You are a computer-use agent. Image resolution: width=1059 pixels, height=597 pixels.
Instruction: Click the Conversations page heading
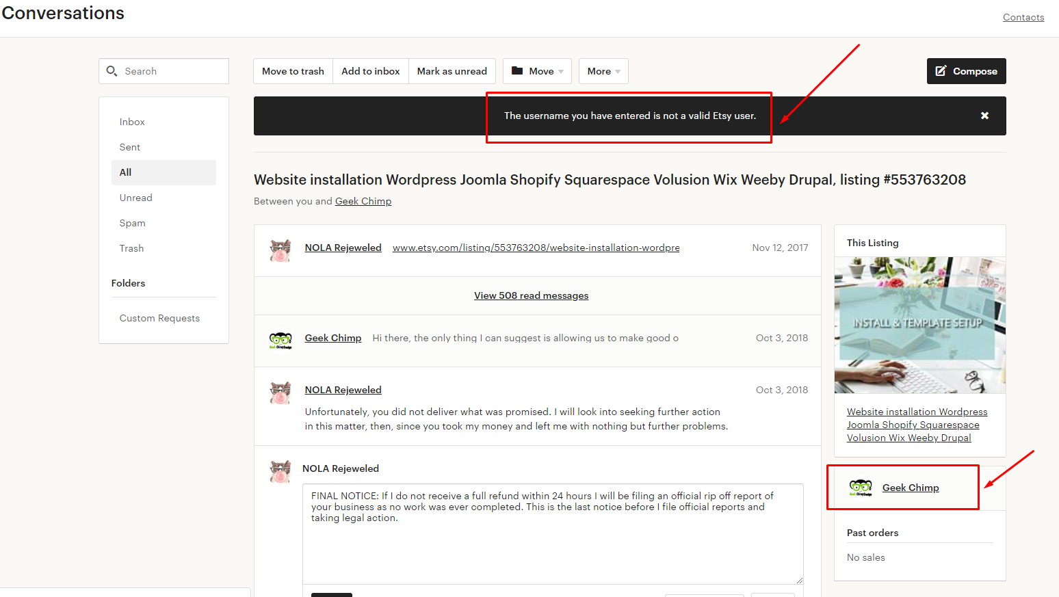pos(63,13)
